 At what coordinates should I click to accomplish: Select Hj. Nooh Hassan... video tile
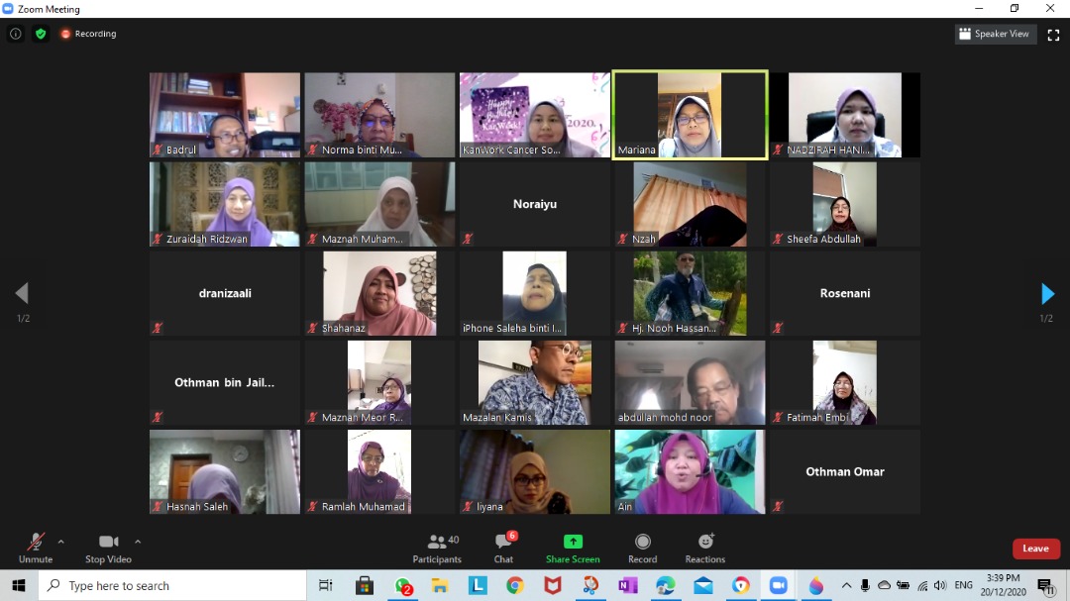(x=690, y=293)
